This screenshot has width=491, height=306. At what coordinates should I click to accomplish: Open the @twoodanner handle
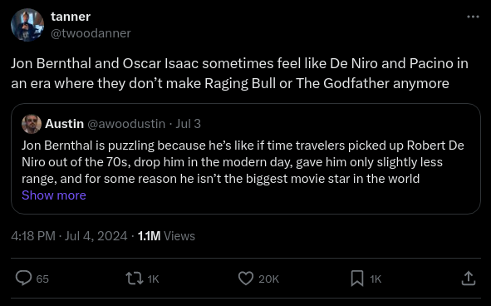tap(91, 33)
